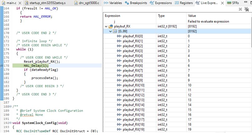Collapse the comment fold at line 188

10,106
